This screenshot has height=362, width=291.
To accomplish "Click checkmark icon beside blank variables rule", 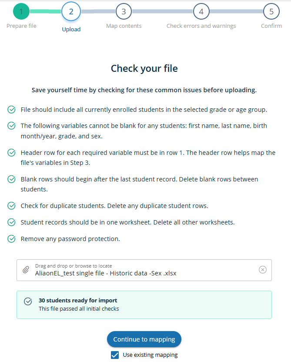I will tap(12, 126).
